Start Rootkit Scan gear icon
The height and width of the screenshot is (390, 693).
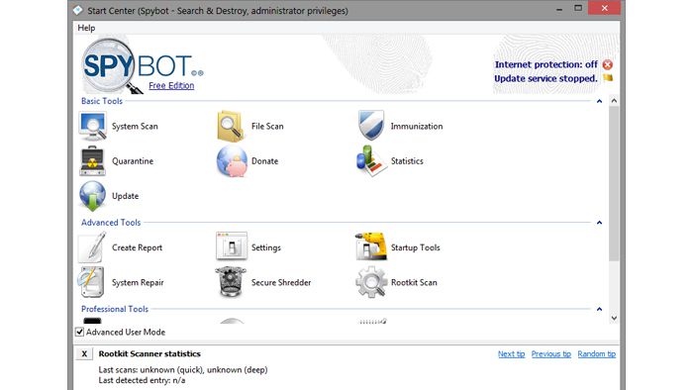[x=371, y=282]
